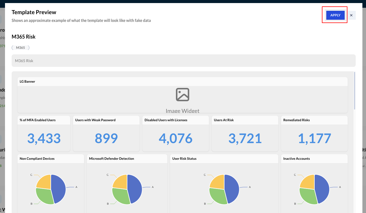Click the Template Preview heading
The width and height of the screenshot is (366, 213).
[34, 12]
